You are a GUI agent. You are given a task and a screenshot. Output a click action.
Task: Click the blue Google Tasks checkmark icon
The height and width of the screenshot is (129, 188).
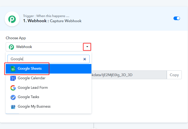tap(13, 97)
